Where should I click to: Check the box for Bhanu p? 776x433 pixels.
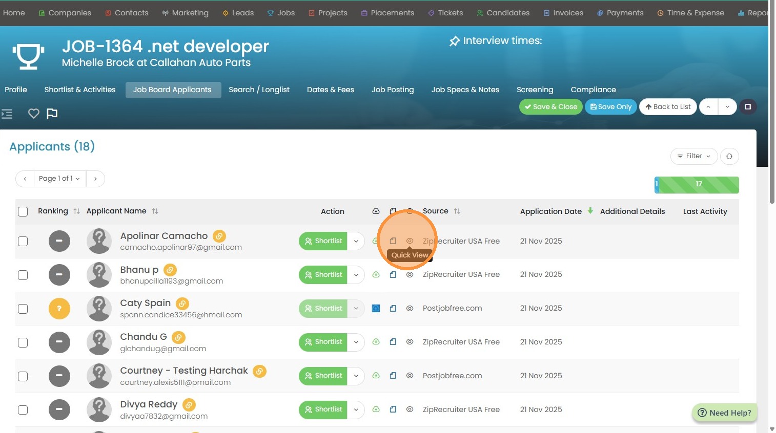point(23,275)
